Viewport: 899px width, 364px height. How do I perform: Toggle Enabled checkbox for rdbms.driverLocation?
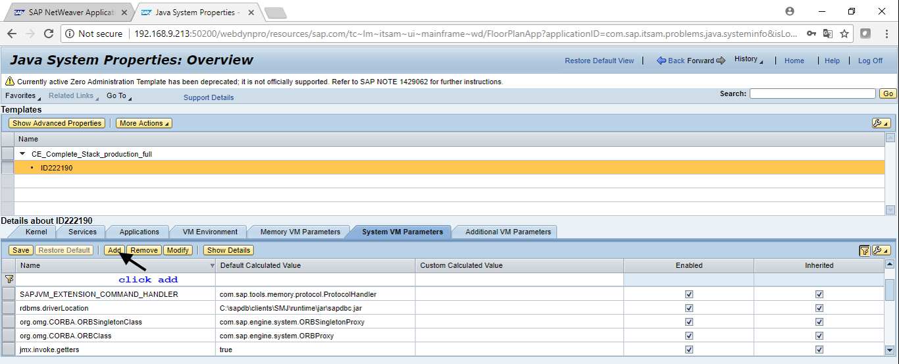pyautogui.click(x=689, y=308)
